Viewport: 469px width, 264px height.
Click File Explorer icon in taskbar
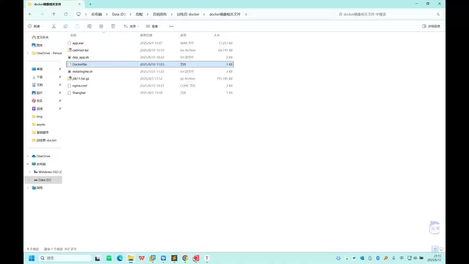[131, 258]
